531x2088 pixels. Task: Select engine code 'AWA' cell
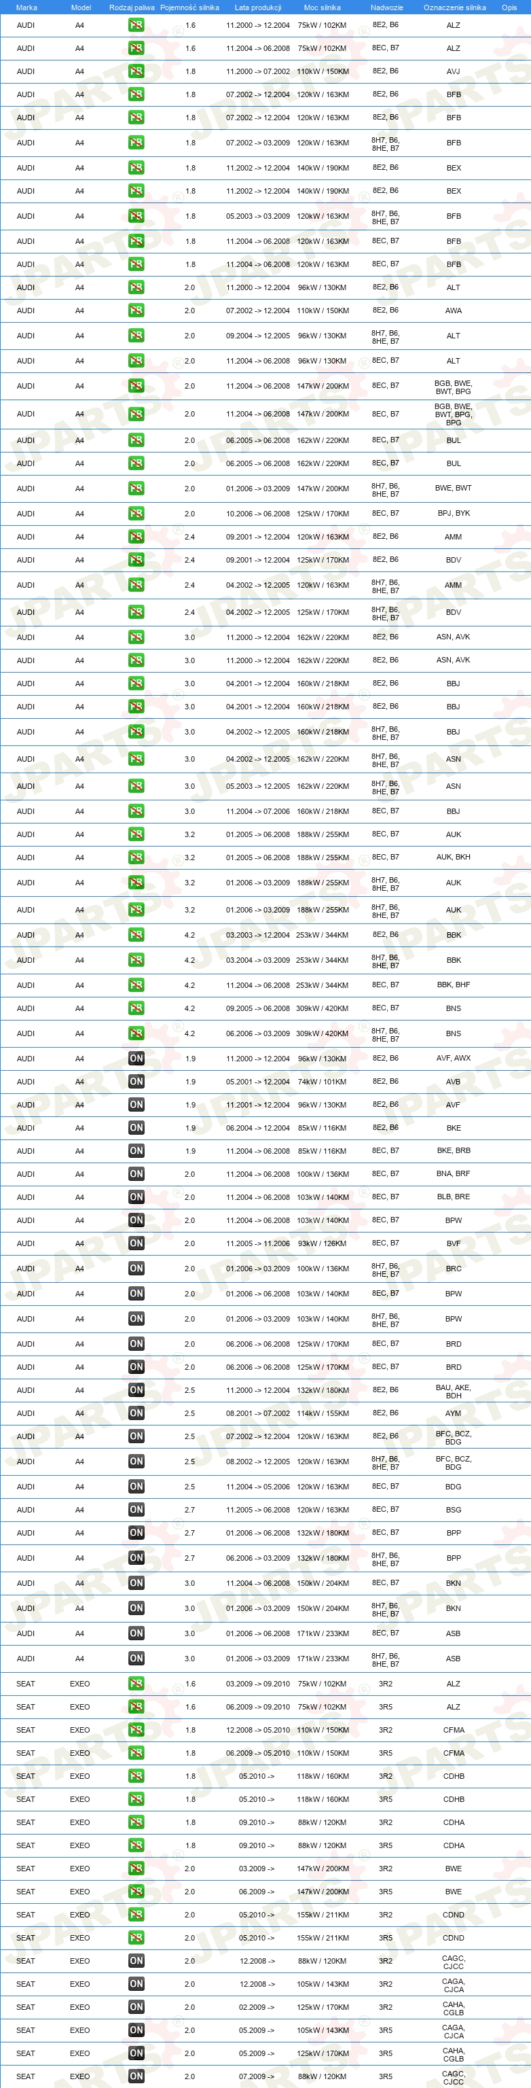(x=454, y=311)
